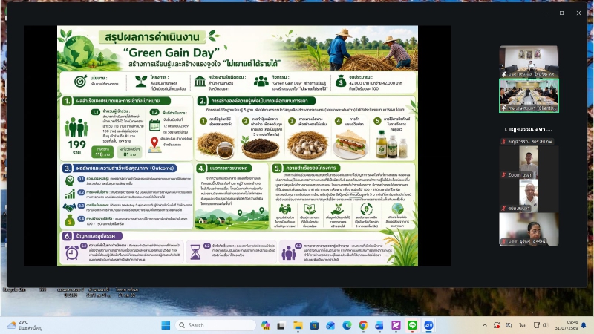Maximize the Zoom meeting window
Viewport: 594px width, 334px height.
tap(561, 13)
